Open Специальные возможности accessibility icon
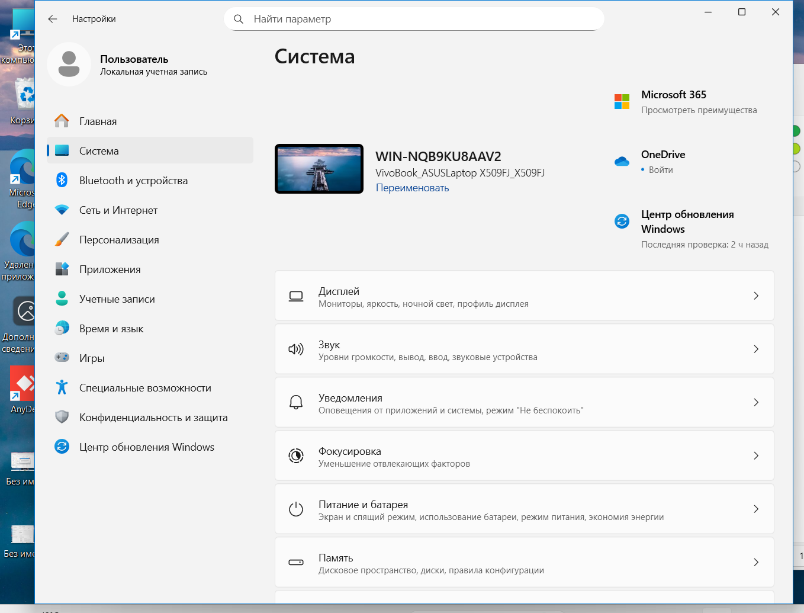 coord(62,387)
